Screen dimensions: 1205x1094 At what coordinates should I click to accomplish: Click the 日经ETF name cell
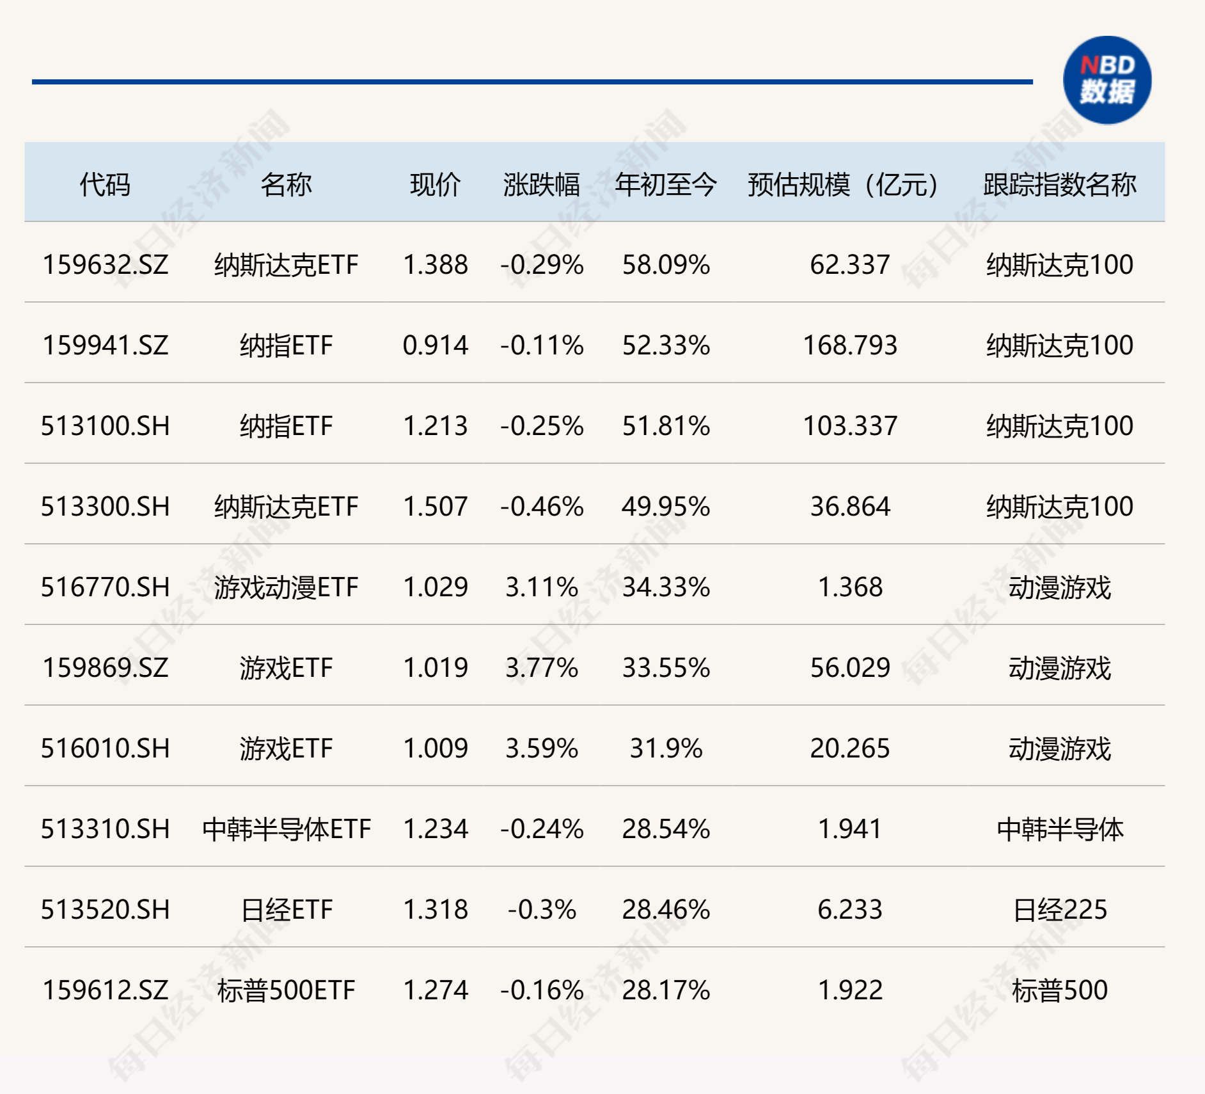tap(286, 910)
